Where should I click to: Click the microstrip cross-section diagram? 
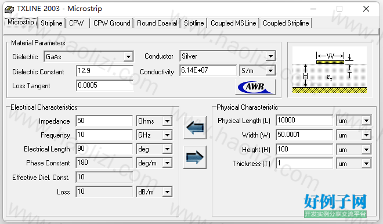click(330, 70)
